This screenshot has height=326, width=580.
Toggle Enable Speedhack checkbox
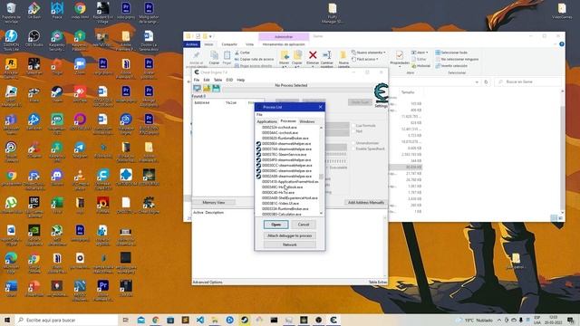[x=353, y=149]
